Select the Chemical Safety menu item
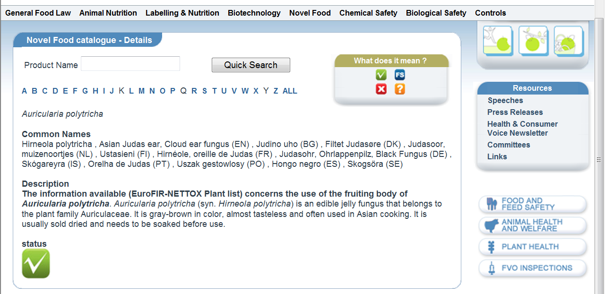The width and height of the screenshot is (605, 294). 368,13
